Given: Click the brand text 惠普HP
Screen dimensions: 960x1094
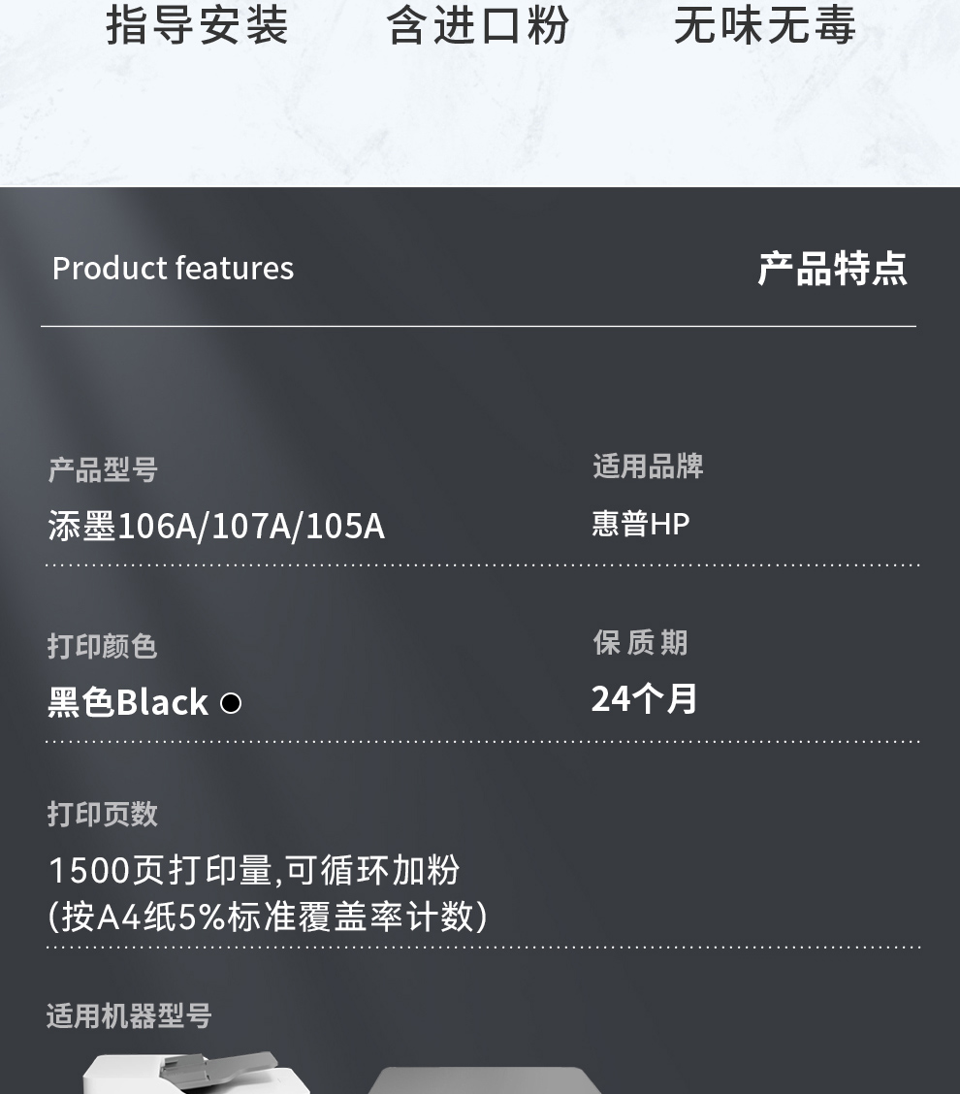Looking at the screenshot, I should [641, 524].
